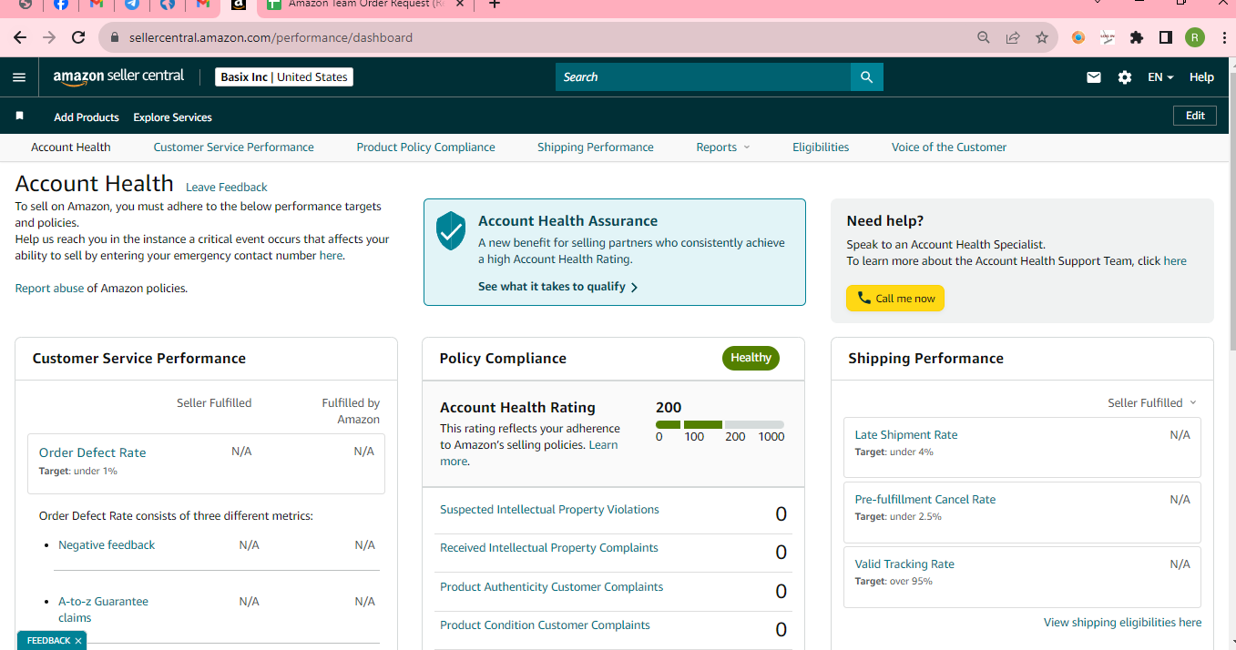This screenshot has width=1236, height=650.
Task: Open Pre-fulfillment Cancel Rate link
Action: pos(925,500)
